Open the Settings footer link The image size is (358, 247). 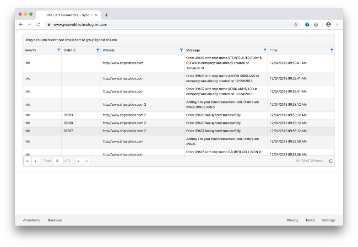point(328,220)
